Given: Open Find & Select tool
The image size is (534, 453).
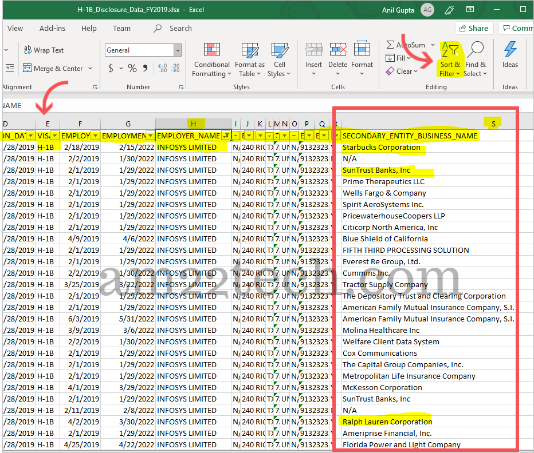Looking at the screenshot, I should (475, 59).
